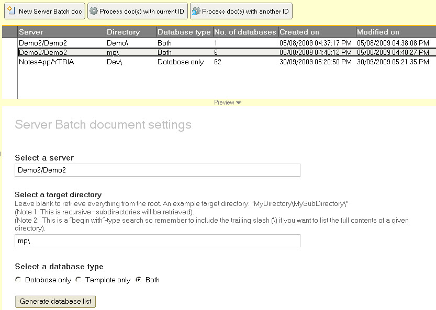Click the New Server Batch doc icon
436x310 pixels.
[11, 11]
